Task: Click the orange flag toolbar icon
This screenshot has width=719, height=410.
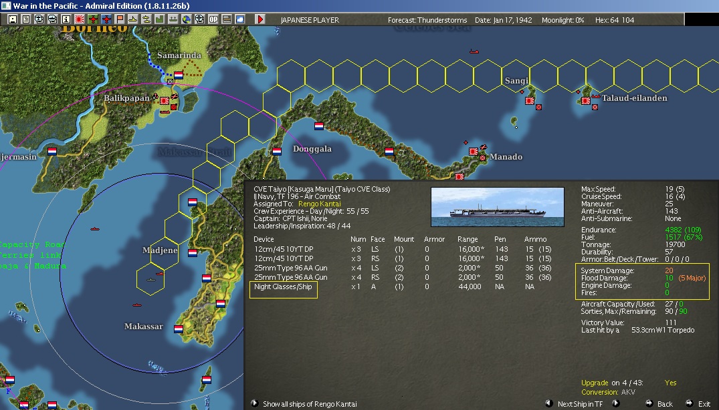Action: 119,19
